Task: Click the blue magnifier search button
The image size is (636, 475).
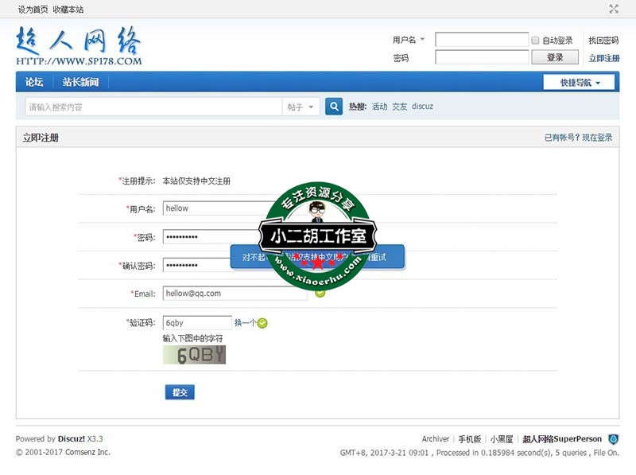Action: point(334,107)
